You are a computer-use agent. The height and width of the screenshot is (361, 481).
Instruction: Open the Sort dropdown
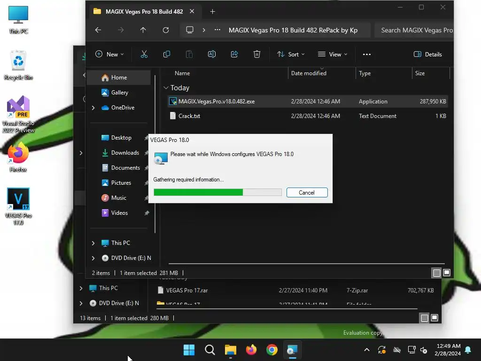[x=291, y=55]
